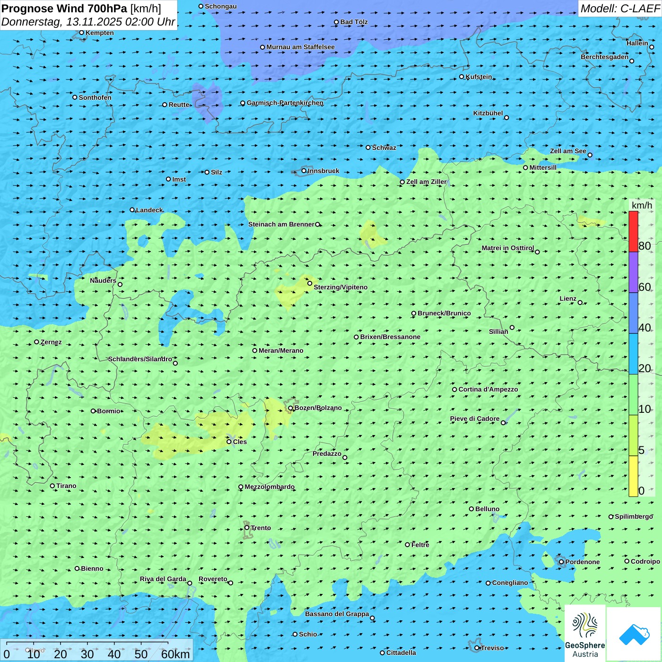Click the forecast date and time text

pos(88,22)
